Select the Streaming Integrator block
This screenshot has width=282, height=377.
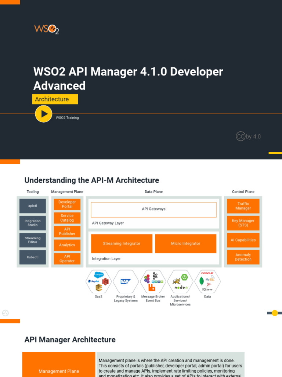(x=122, y=244)
